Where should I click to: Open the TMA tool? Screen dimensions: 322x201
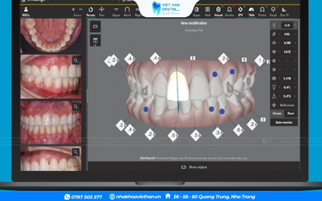pyautogui.click(x=252, y=11)
